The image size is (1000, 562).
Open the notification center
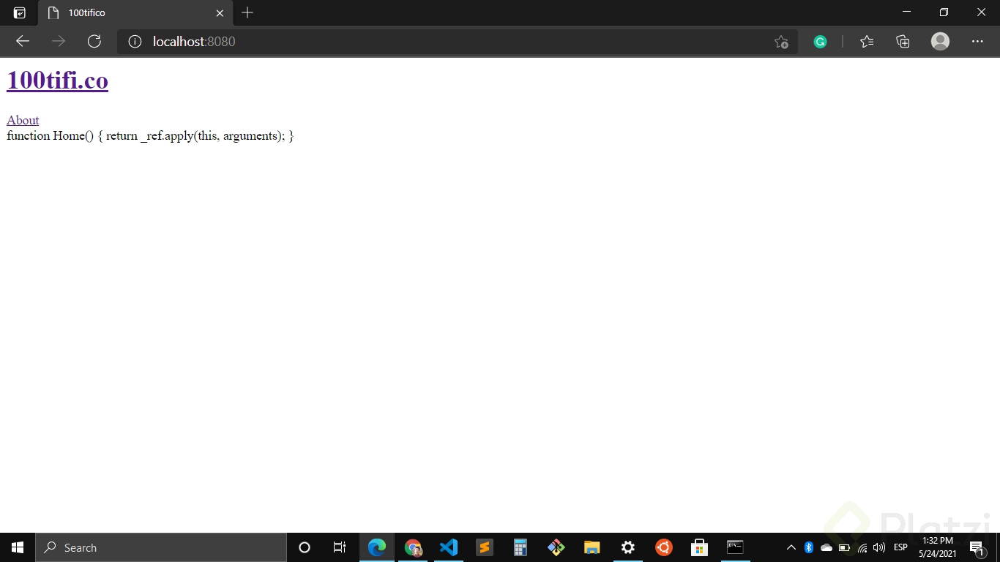coord(977,547)
